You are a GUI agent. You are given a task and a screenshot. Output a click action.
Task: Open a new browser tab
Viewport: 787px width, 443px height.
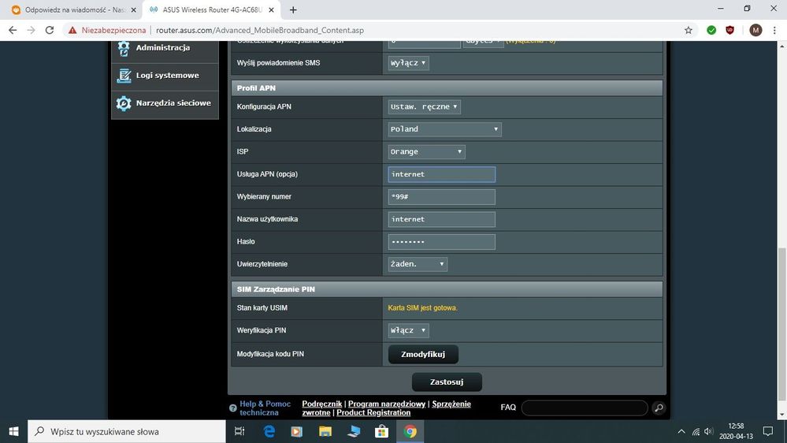[293, 10]
